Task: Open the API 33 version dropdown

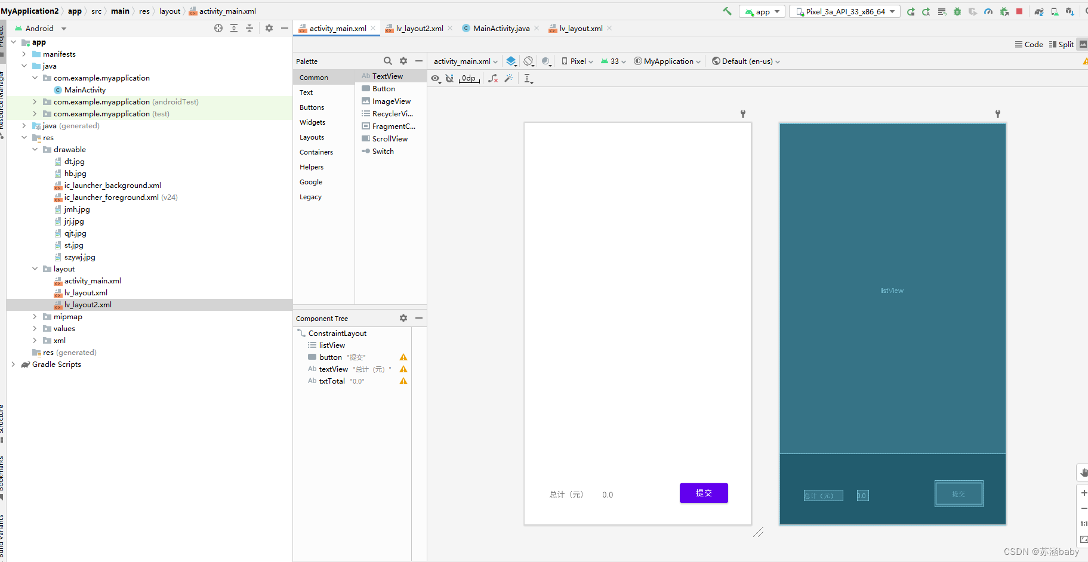Action: coord(613,61)
